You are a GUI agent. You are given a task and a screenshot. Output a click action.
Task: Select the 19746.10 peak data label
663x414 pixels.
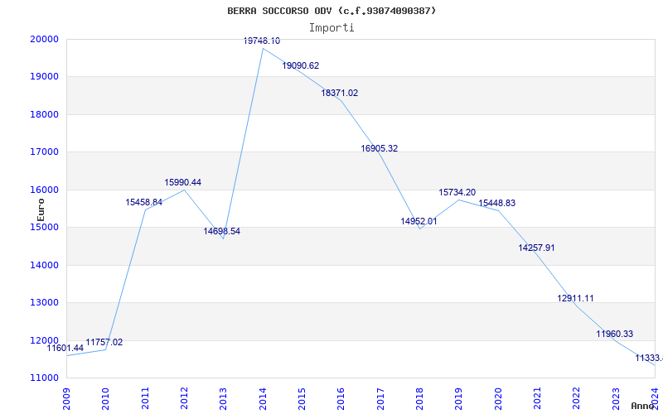click(262, 41)
